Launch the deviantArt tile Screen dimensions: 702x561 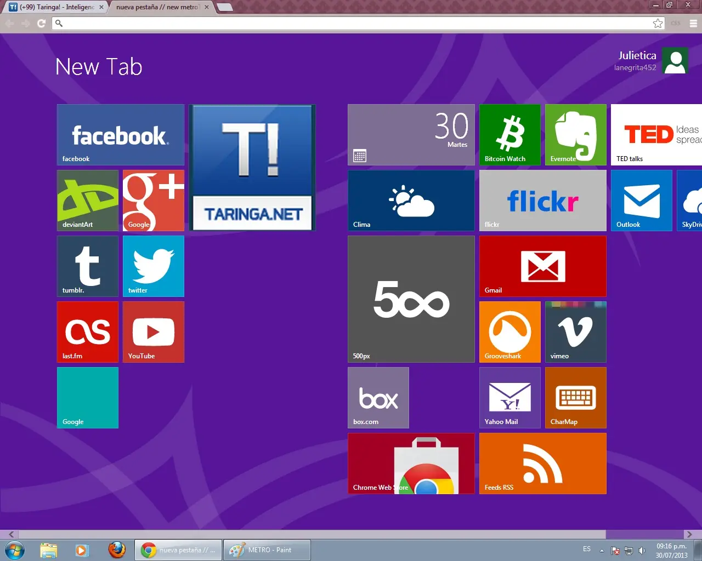click(x=88, y=201)
